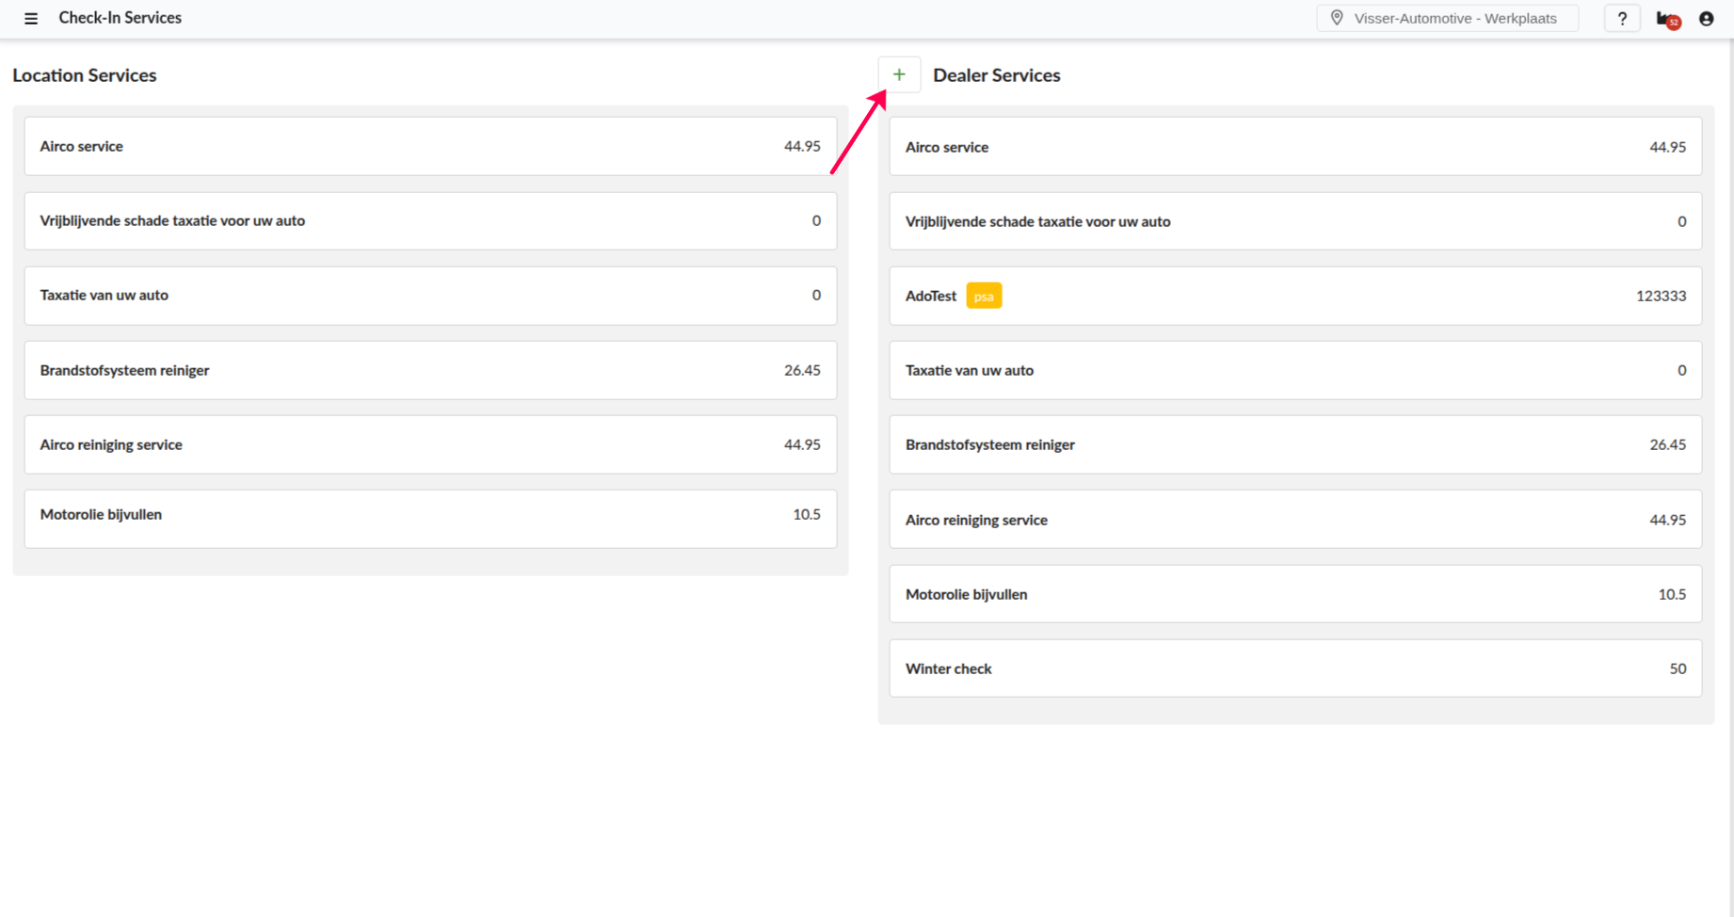1734x917 pixels.
Task: Select Brandstofsysteem reiniger in Dealer Services
Action: click(x=1294, y=444)
